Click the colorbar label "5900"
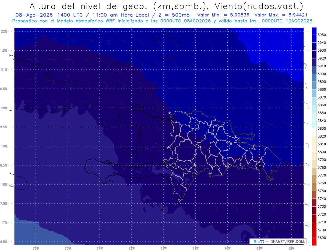This screenshot has width=327, height=252. (322, 74)
